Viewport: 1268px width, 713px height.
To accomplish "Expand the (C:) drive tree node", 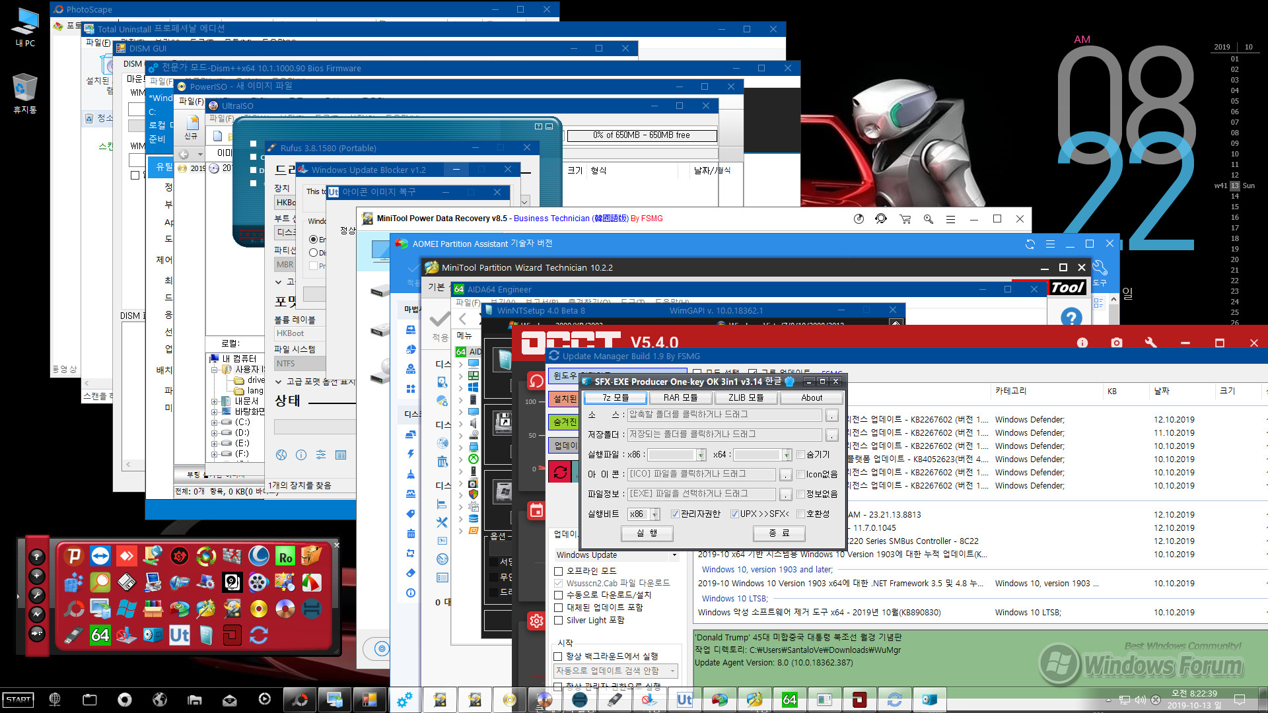I will 214,423.
